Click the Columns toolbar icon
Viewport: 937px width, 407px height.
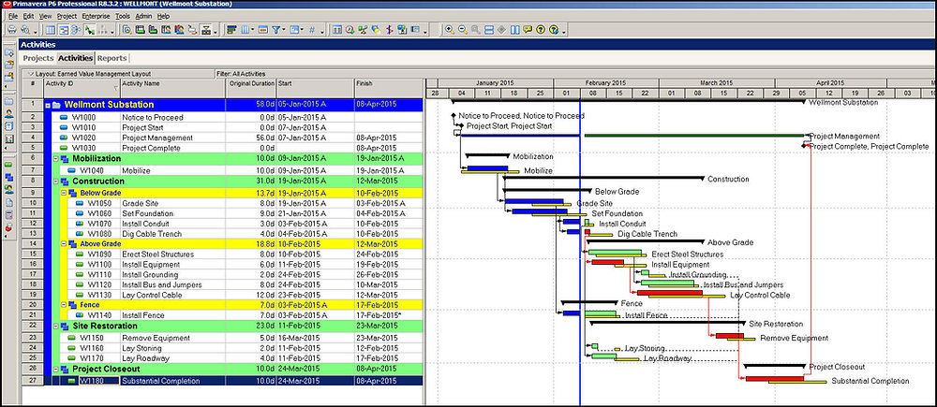tap(245, 29)
